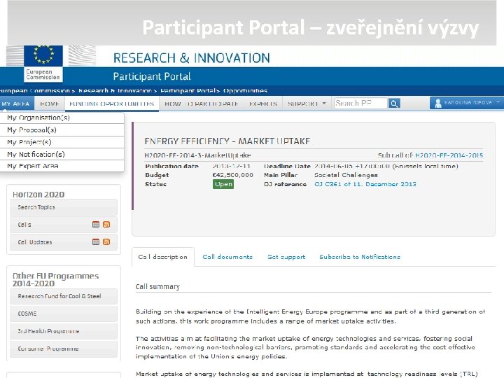Screen dimensions: 504x378
Task: Select My Proposal(s) entry
Action: (x=62, y=130)
